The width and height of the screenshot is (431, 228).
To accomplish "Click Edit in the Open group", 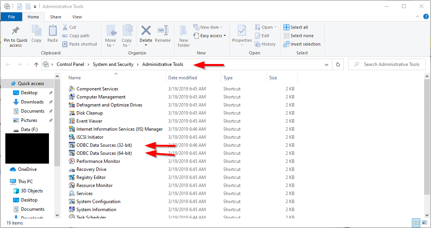I will click(x=262, y=36).
